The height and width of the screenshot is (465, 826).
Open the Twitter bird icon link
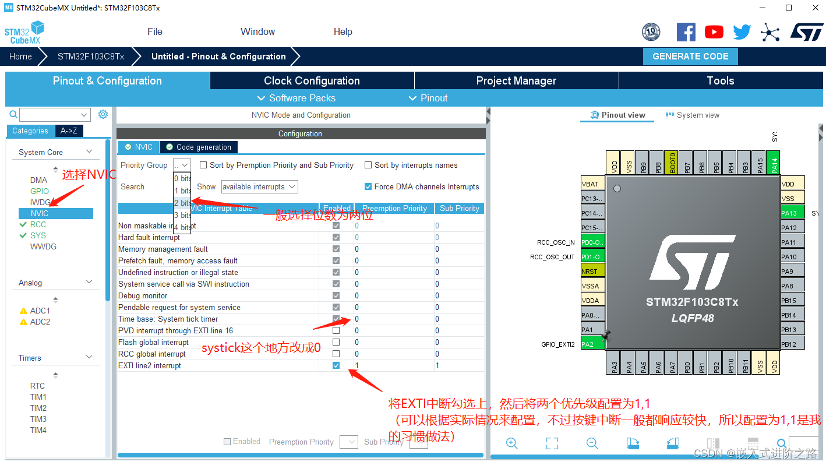pos(742,32)
